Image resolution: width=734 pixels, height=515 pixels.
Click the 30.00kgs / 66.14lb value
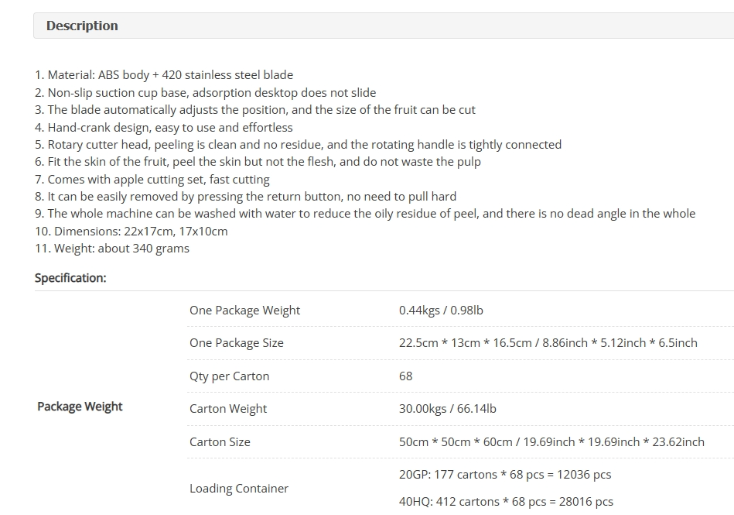tap(448, 409)
